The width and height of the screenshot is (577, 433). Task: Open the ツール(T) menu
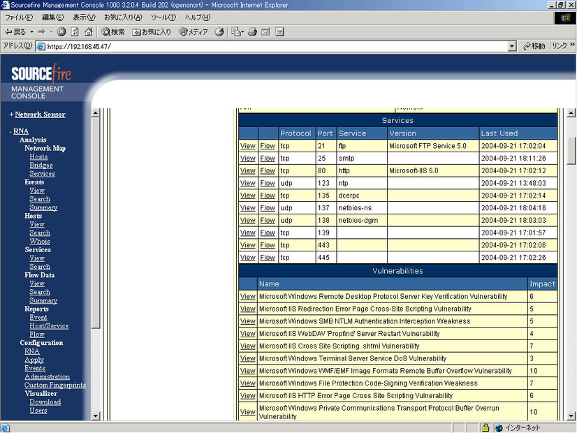pos(163,17)
